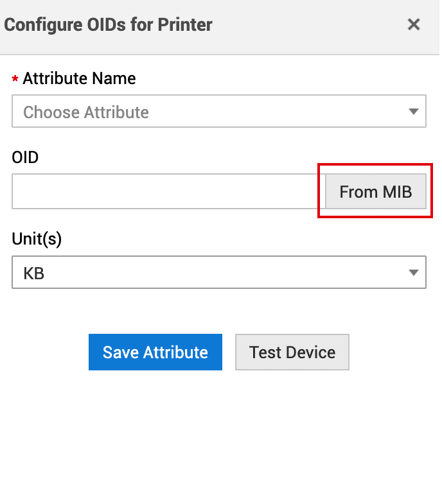Click the Unit(s) field label
Viewport: 442px width, 493px height.
pos(37,239)
